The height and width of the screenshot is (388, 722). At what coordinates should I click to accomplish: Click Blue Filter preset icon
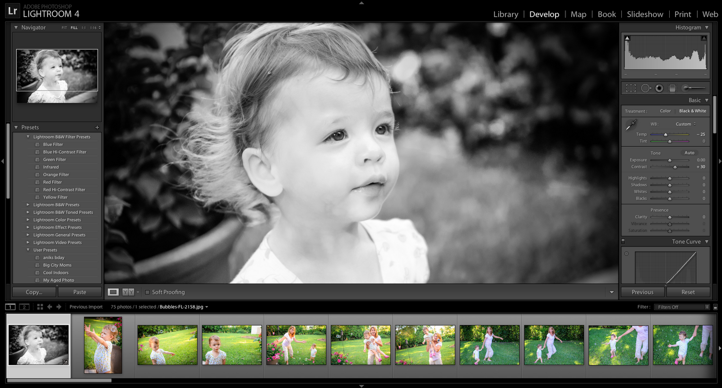pos(37,145)
